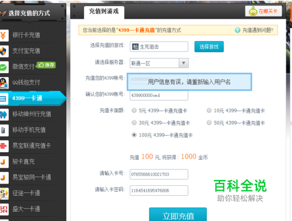Image resolution: width=292 pixels, height=221 pixels.
Task: Click the game name field 生死狙击
Action: 159,47
